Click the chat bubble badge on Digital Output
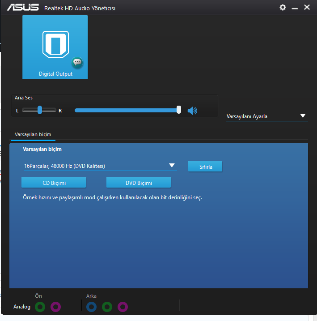317x321 pixels. click(x=77, y=62)
